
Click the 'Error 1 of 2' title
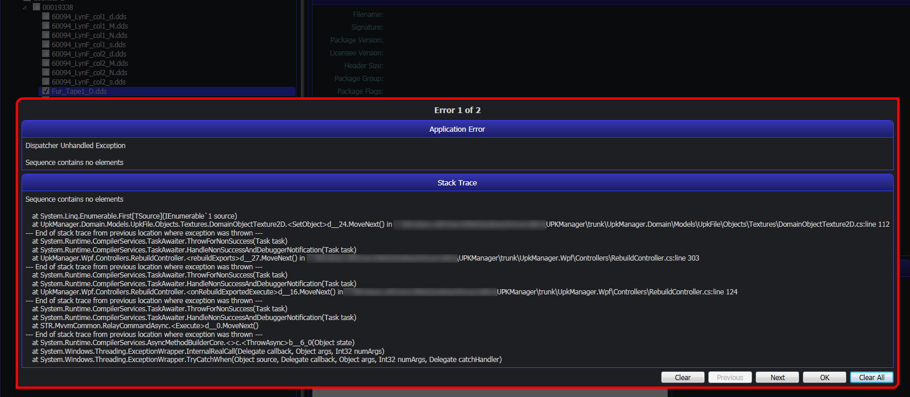(457, 110)
